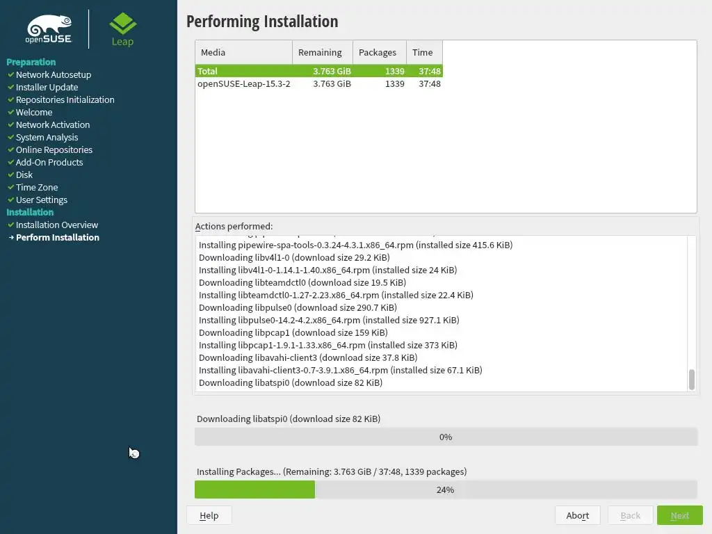Click the System Analysis step
Screen dimensions: 712x534
pyautogui.click(x=47, y=137)
